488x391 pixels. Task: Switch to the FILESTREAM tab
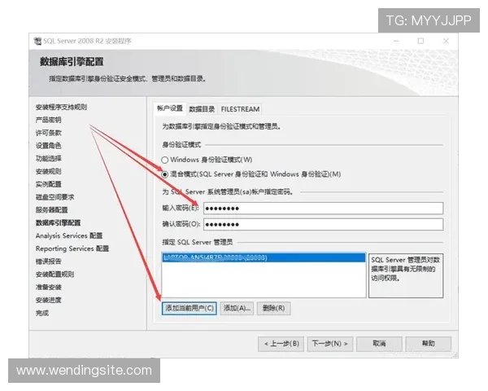[x=240, y=109]
